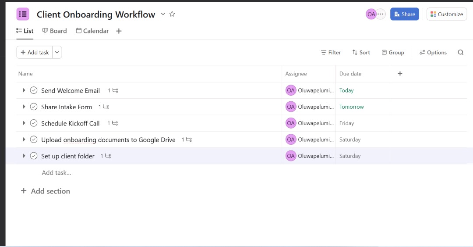The width and height of the screenshot is (473, 247).
Task: Add a new view tab with plus
Action: pos(119,31)
